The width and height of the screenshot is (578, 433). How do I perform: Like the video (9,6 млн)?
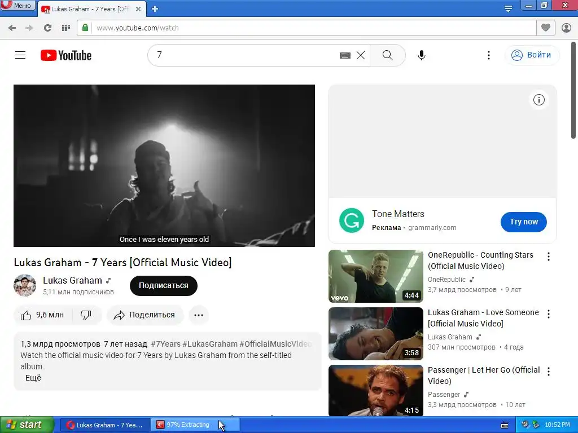coord(42,315)
